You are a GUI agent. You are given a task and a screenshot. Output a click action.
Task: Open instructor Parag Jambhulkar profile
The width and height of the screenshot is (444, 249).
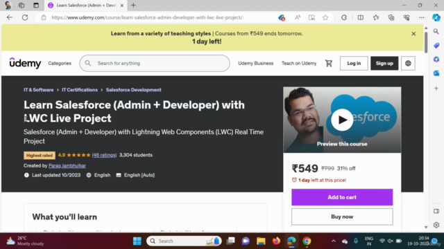(67, 166)
